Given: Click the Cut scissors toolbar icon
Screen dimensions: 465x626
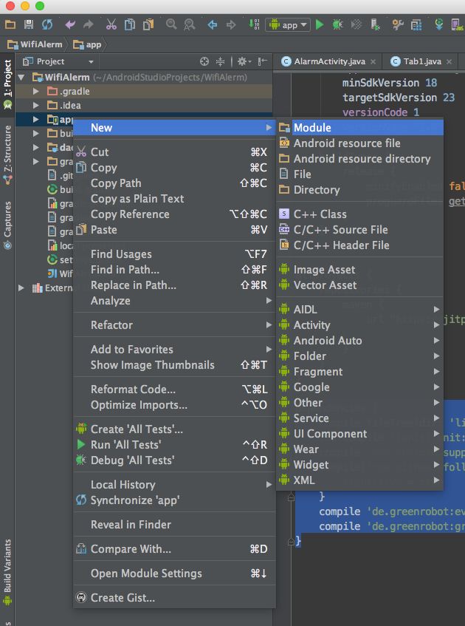Looking at the screenshot, I should 111,24.
